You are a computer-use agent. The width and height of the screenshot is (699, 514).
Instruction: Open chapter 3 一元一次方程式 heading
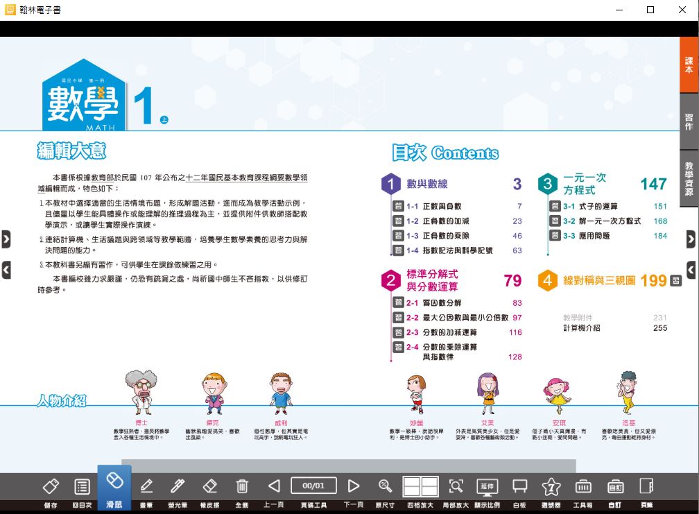[585, 184]
